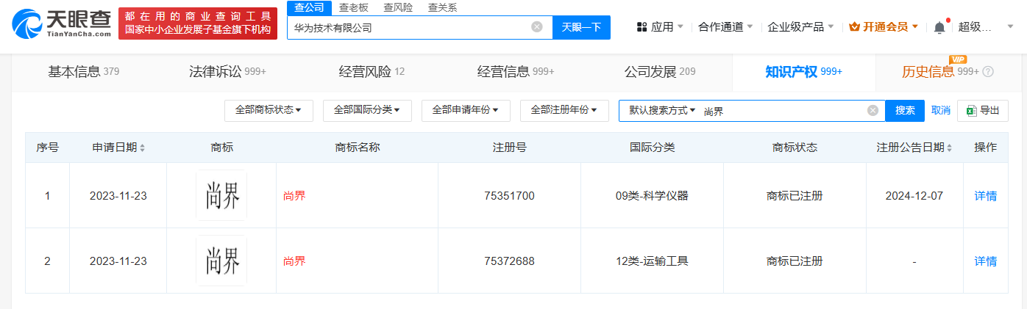Select the 查老板 search tab
1027x309 pixels.
click(353, 7)
